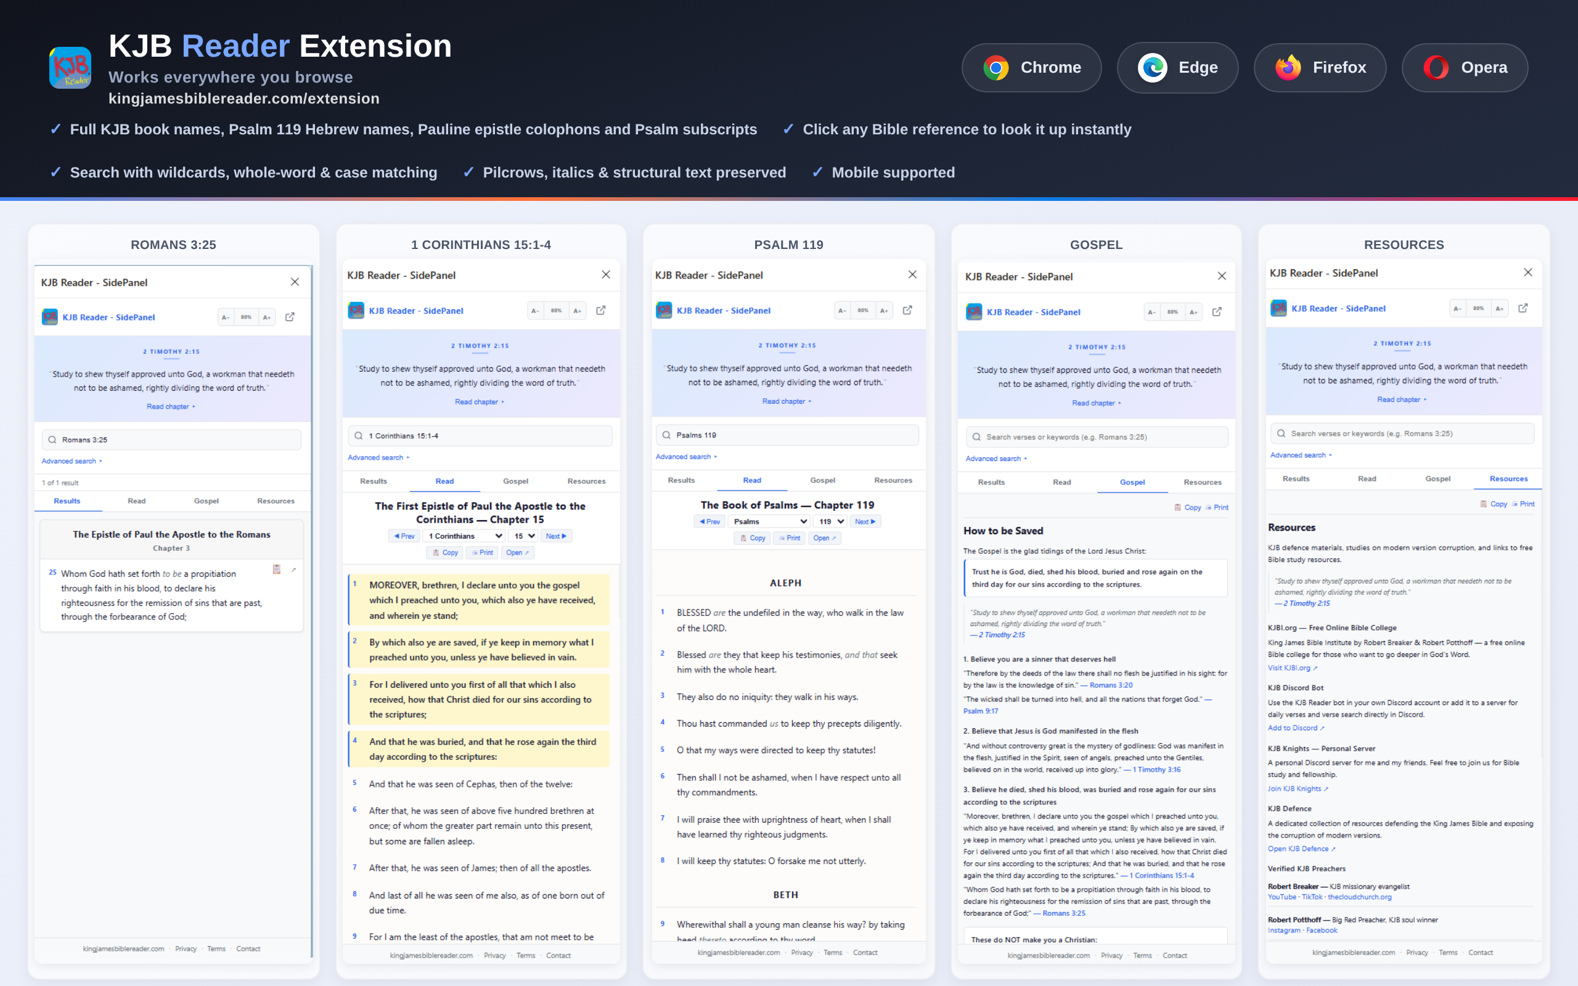
Task: Select the Results tab in Romans 3:25 panel
Action: (x=67, y=501)
